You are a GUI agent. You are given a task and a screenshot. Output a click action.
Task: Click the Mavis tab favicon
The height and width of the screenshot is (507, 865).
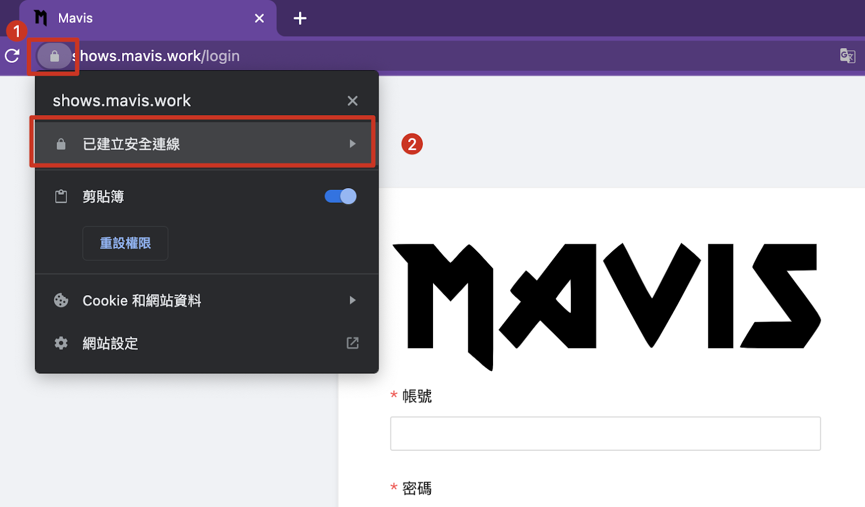pyautogui.click(x=41, y=18)
